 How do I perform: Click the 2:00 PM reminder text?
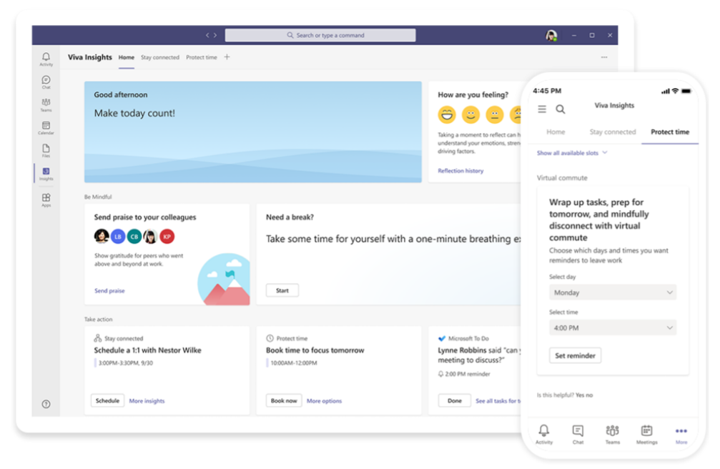[x=467, y=374]
